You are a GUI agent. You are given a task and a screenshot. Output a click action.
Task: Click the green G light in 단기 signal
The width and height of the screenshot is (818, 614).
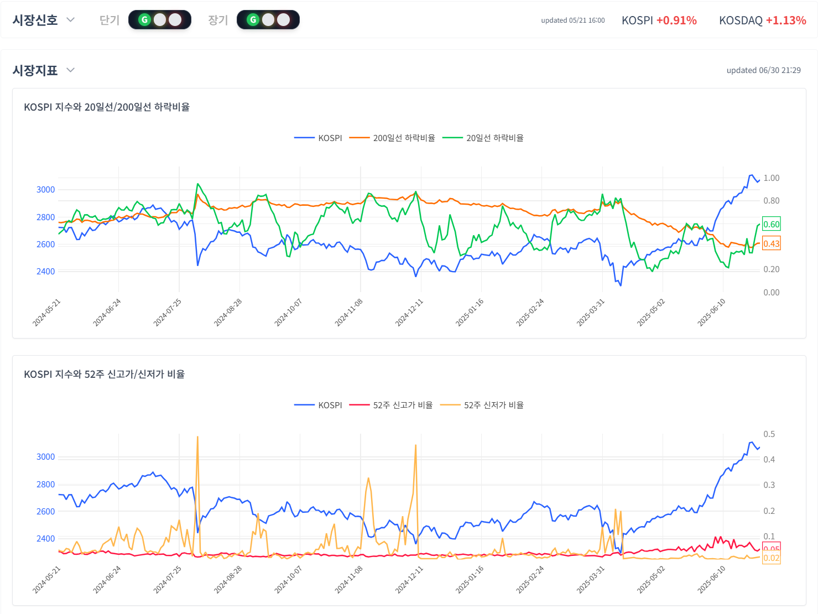144,20
